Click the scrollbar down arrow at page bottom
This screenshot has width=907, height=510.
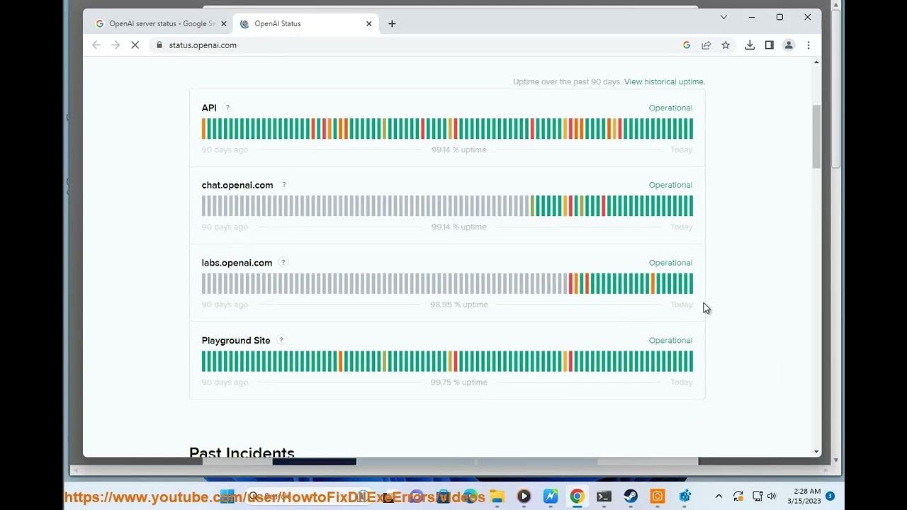816,451
